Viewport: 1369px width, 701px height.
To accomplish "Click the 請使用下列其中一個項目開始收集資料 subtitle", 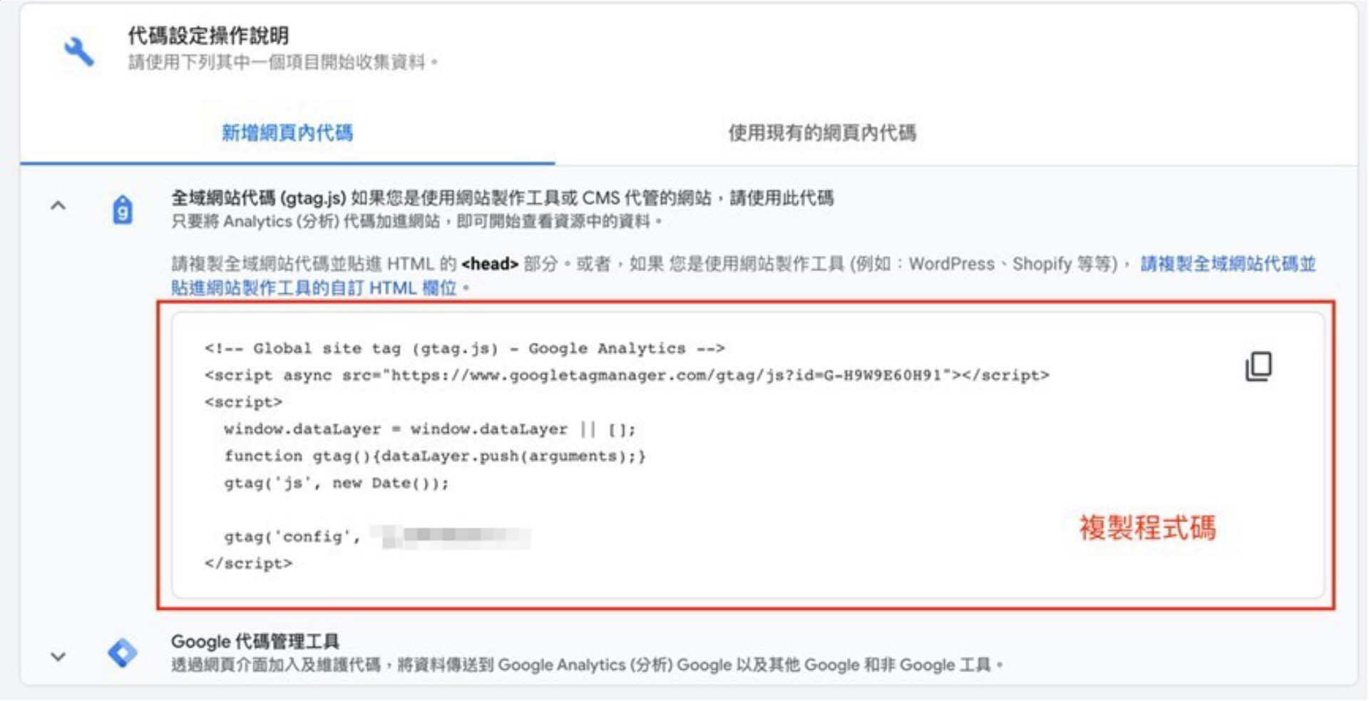I will pyautogui.click(x=283, y=63).
